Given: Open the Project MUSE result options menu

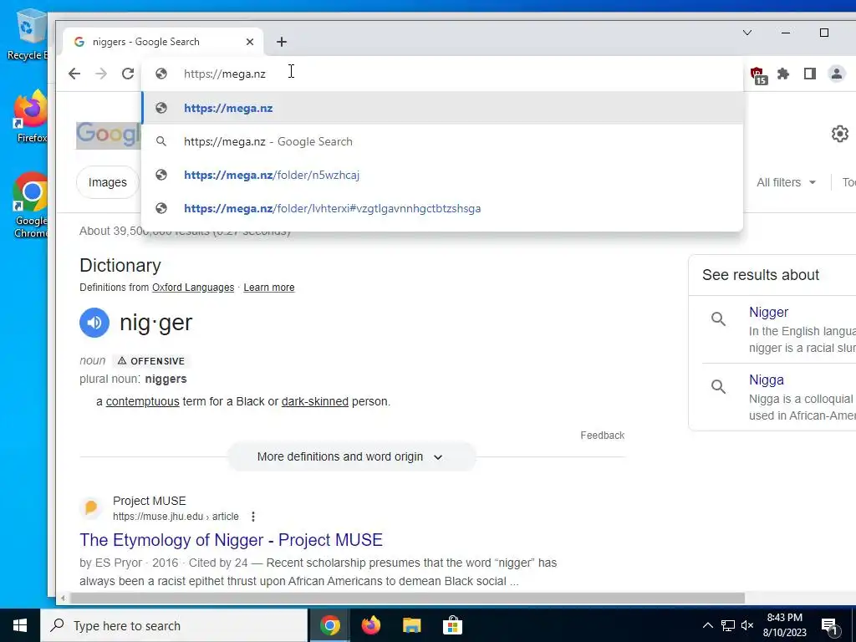Looking at the screenshot, I should point(252,517).
